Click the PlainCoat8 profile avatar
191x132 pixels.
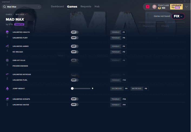click(x=154, y=7)
